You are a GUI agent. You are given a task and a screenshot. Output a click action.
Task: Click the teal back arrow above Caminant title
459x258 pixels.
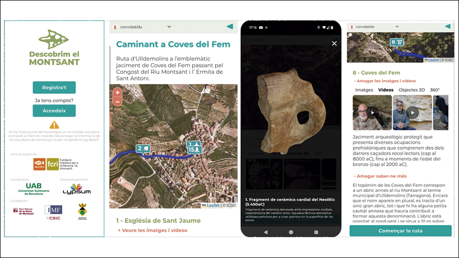pyautogui.click(x=229, y=27)
